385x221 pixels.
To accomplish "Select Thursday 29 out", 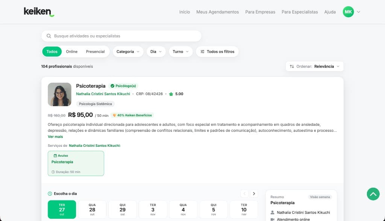I will (x=123, y=209).
